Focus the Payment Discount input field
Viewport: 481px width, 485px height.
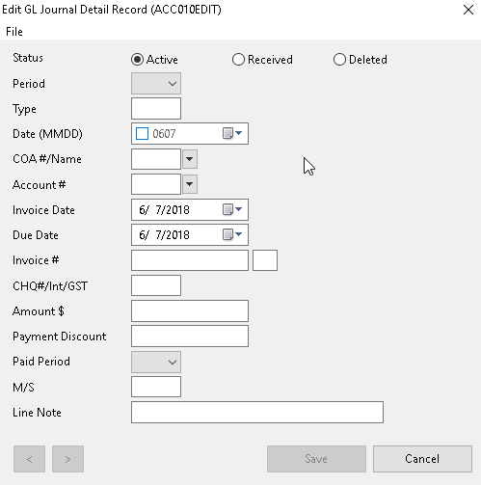point(190,336)
